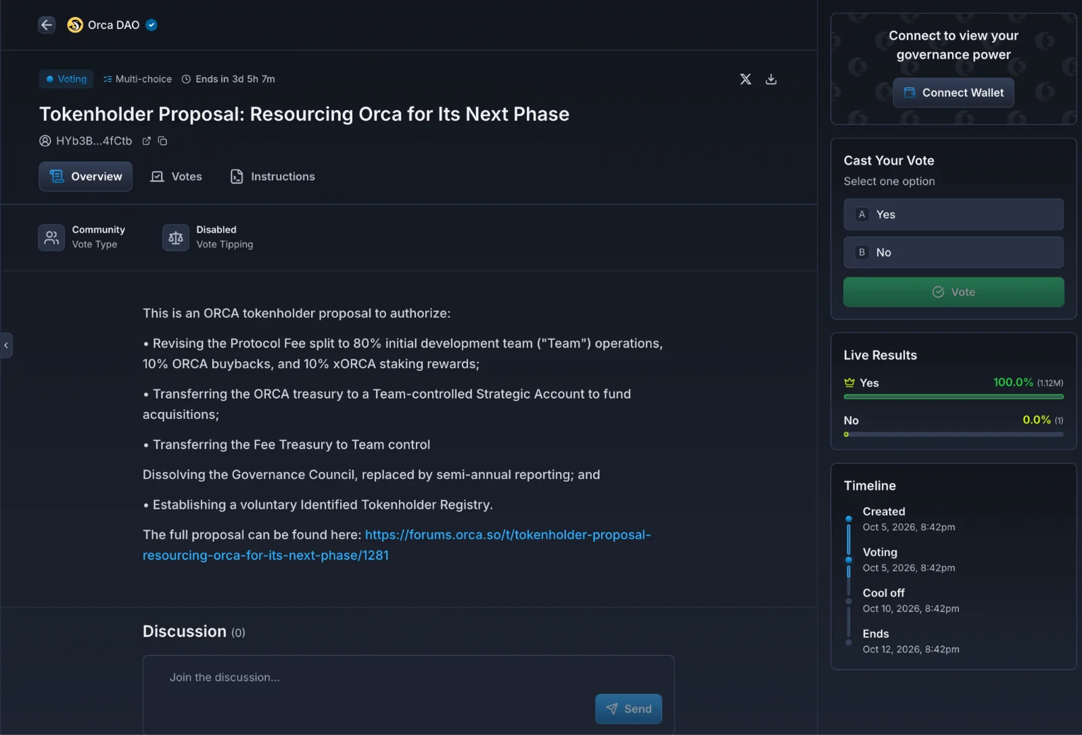Click the Oct 12, 2026, 8:42pm end date
This screenshot has height=735, width=1082.
911,649
